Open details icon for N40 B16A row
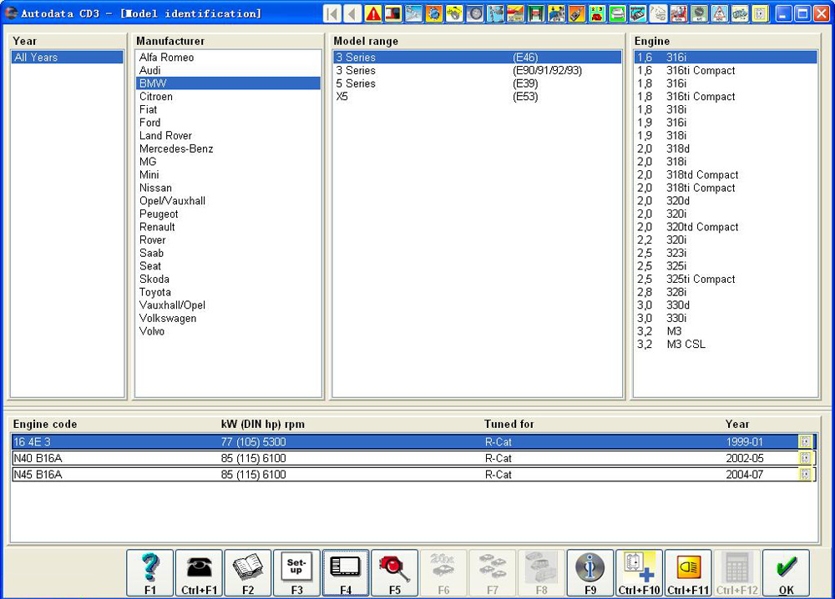This screenshot has width=835, height=599. click(x=805, y=458)
